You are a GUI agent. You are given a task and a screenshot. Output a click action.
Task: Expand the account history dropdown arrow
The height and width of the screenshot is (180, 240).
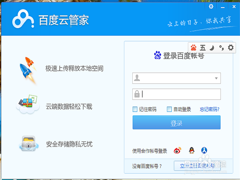click(x=216, y=78)
